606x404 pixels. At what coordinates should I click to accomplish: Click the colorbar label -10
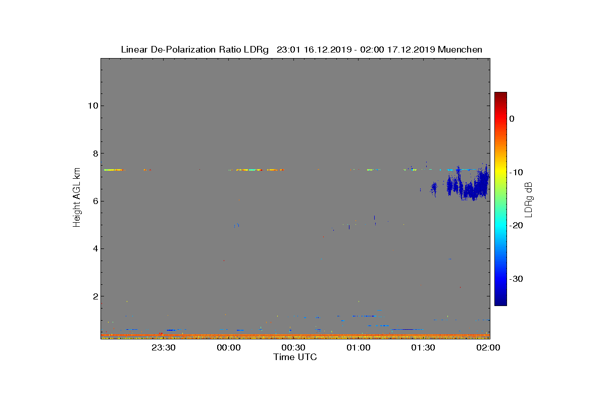pyautogui.click(x=516, y=172)
